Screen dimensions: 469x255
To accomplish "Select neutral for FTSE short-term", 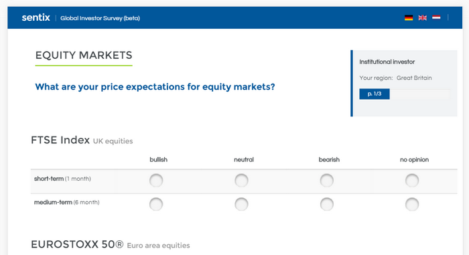I will [x=241, y=181].
